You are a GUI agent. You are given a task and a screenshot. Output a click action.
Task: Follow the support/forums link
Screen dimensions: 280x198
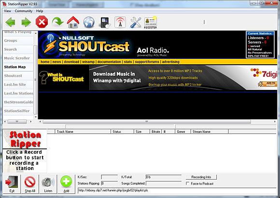147,62
